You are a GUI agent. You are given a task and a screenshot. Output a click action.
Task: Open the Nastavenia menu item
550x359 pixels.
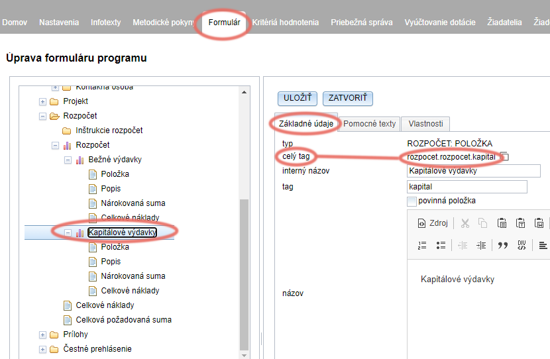[x=59, y=23]
